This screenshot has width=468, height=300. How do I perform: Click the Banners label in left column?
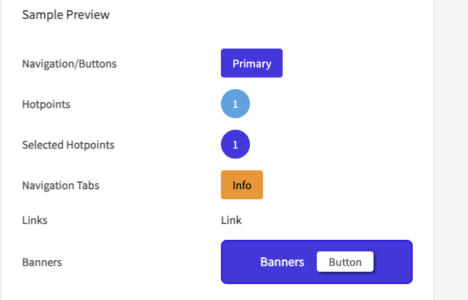(x=42, y=262)
